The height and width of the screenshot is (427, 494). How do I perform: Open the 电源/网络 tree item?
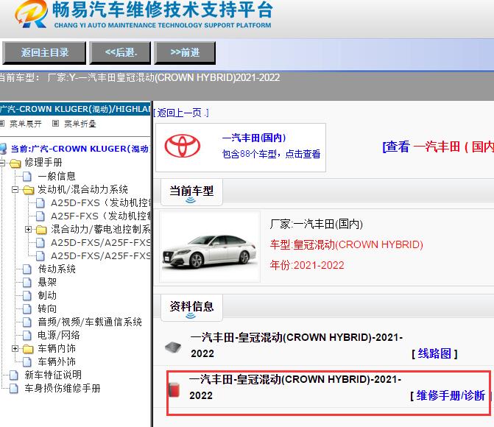click(x=59, y=335)
